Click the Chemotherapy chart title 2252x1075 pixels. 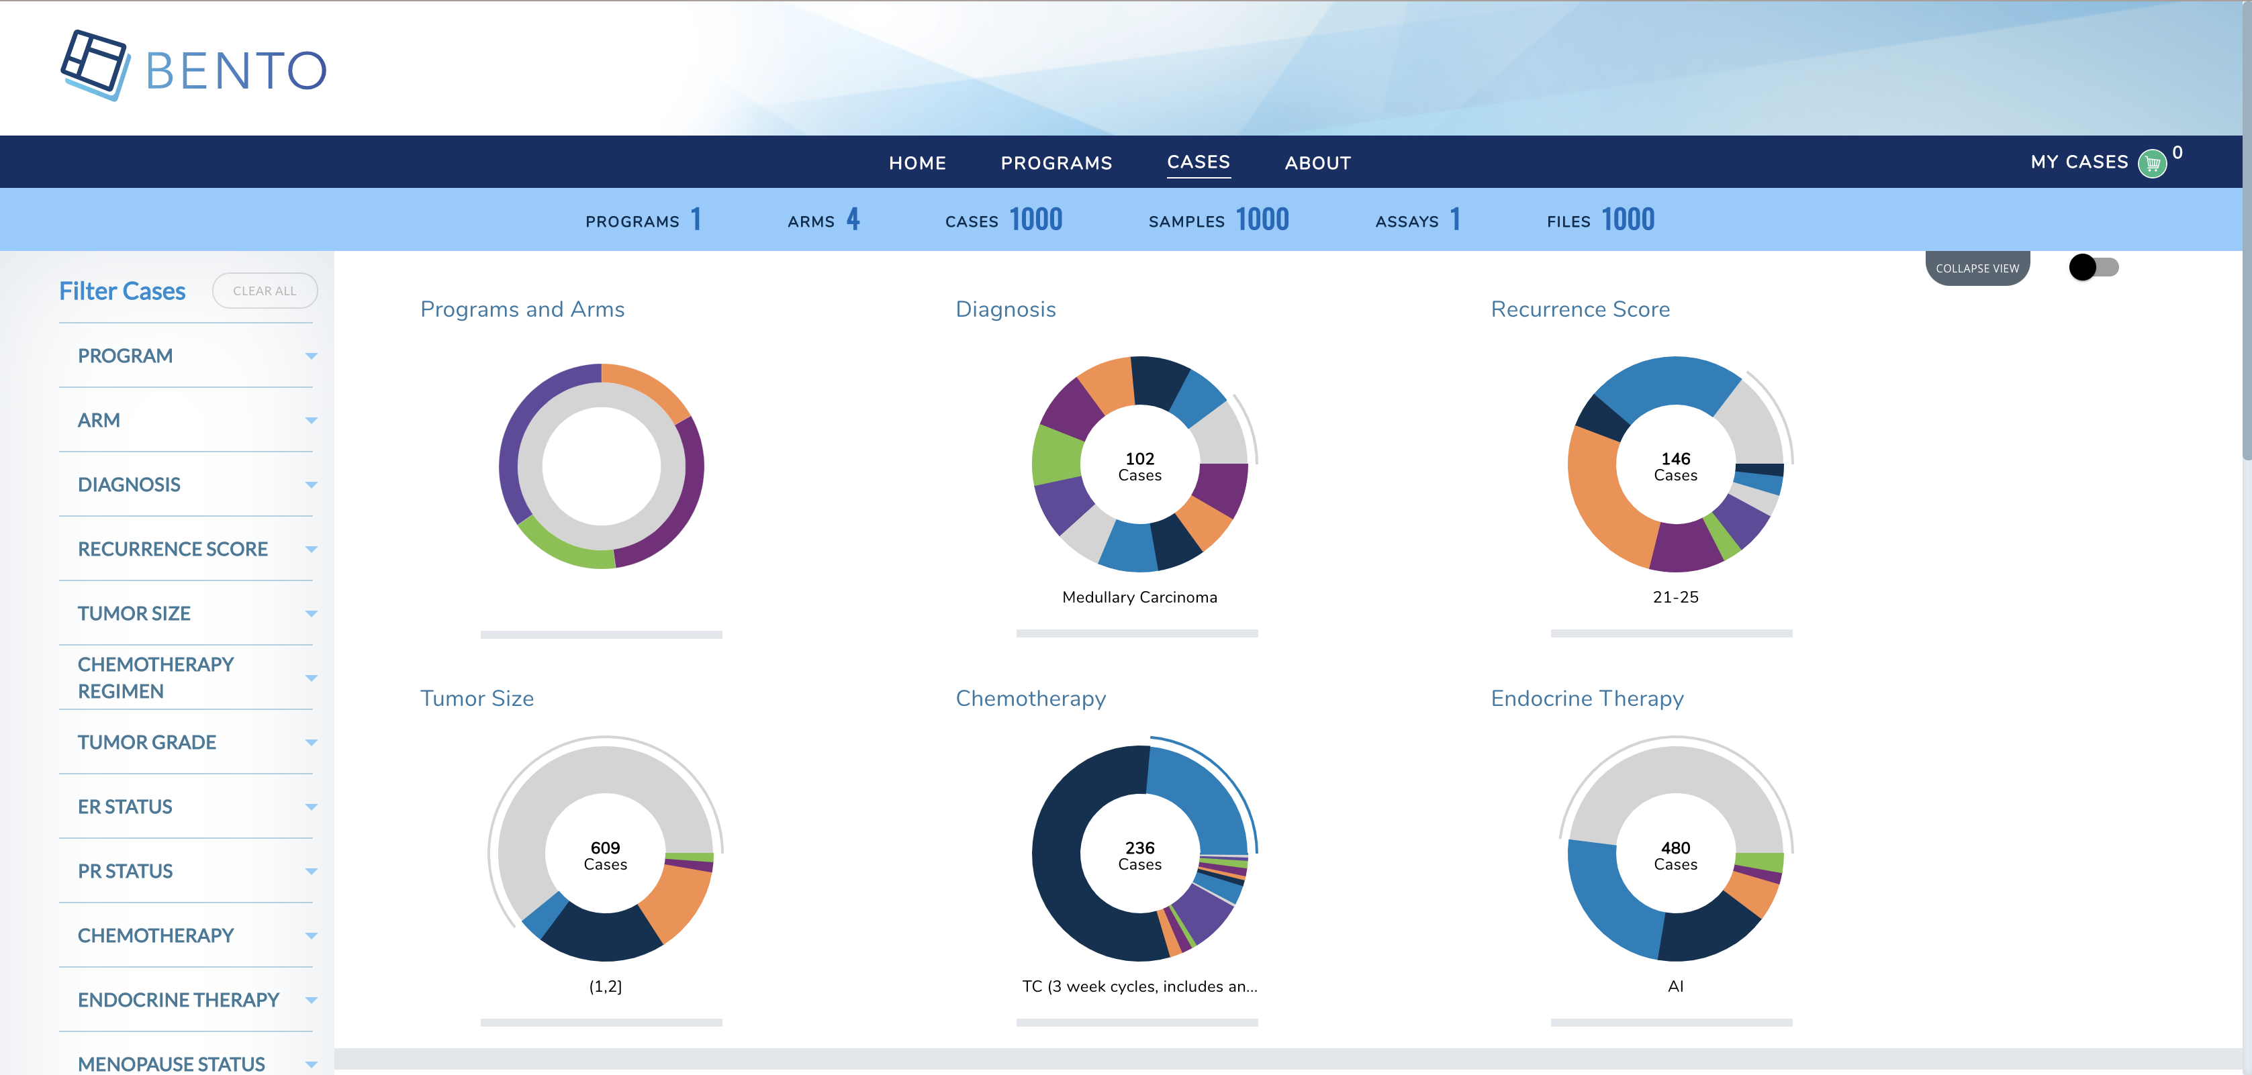coord(1031,699)
